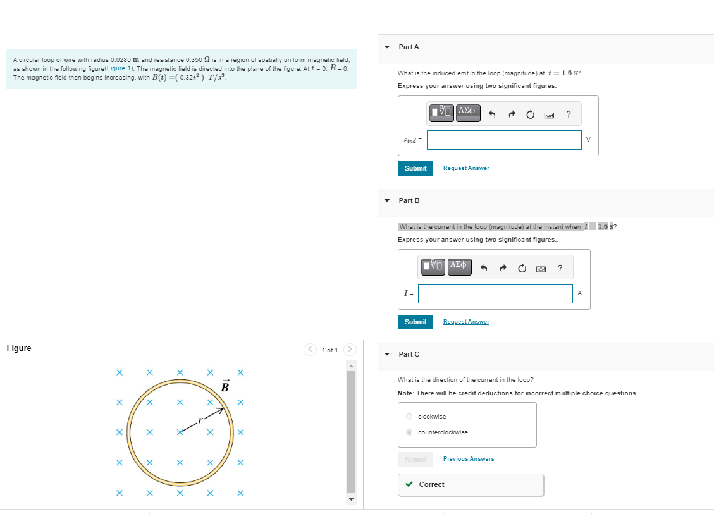Image resolution: width=714 pixels, height=514 pixels.
Task: Insert Greek symbols using the ΑΣφ icon in Part A
Action: point(468,113)
